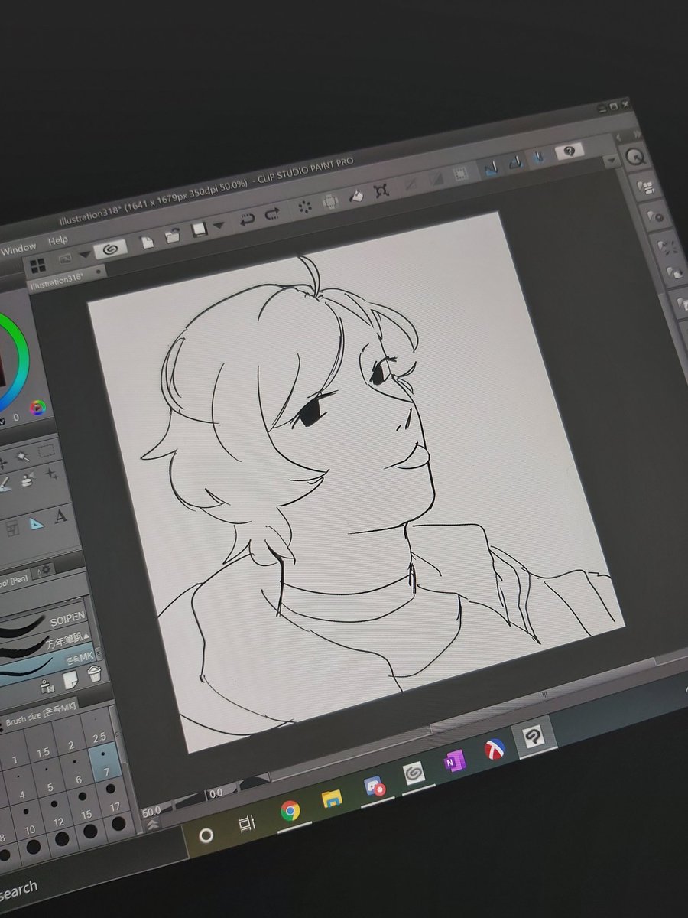Select the Decoration sparkle tool

(52, 474)
